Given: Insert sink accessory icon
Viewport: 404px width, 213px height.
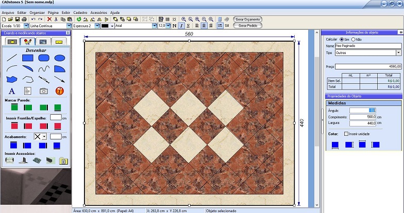Looking at the screenshot, I should pyautogui.click(x=9, y=161).
